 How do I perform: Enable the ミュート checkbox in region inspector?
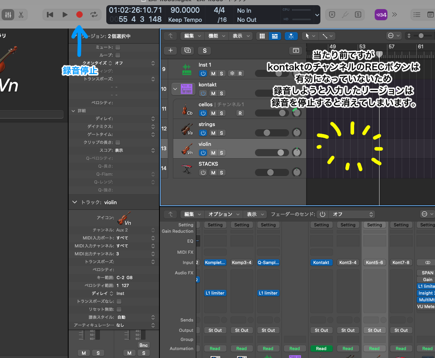coord(118,47)
